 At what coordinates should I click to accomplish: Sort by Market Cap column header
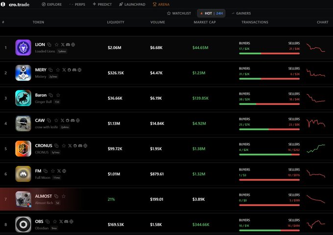pyautogui.click(x=205, y=22)
